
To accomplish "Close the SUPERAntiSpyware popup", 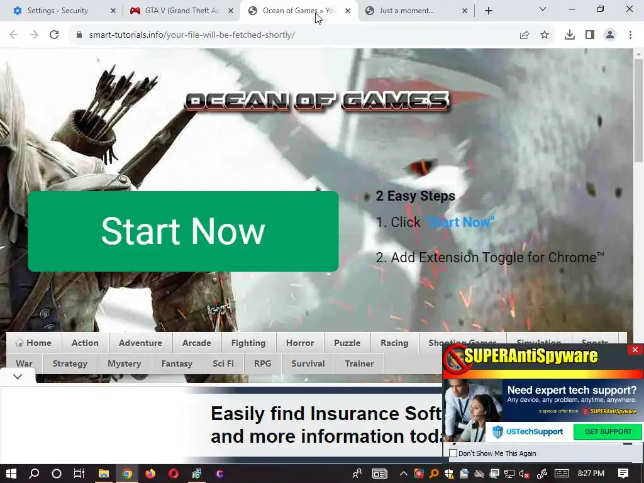I will coord(635,350).
